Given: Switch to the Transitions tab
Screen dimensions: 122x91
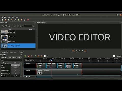Looking at the screenshot, I should coord(13,52).
